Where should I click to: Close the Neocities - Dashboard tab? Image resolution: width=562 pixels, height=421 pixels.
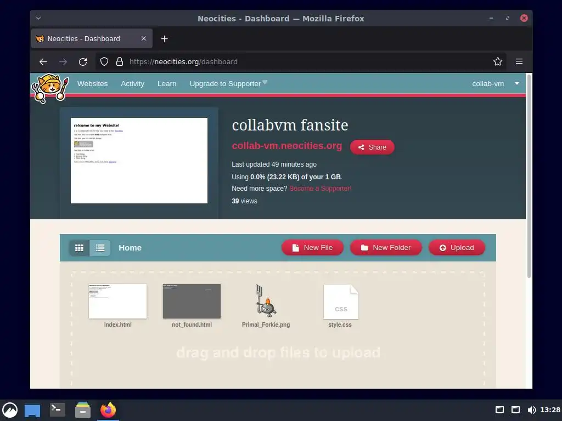pos(144,38)
